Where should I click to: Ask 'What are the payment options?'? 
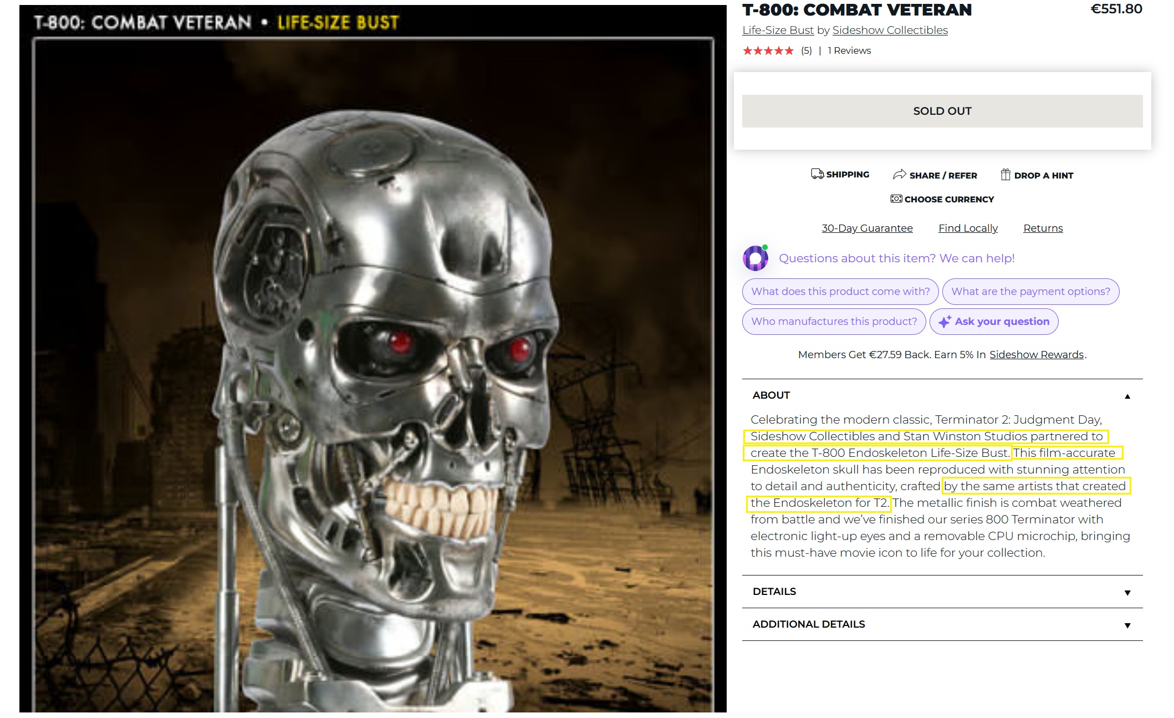coord(1030,292)
